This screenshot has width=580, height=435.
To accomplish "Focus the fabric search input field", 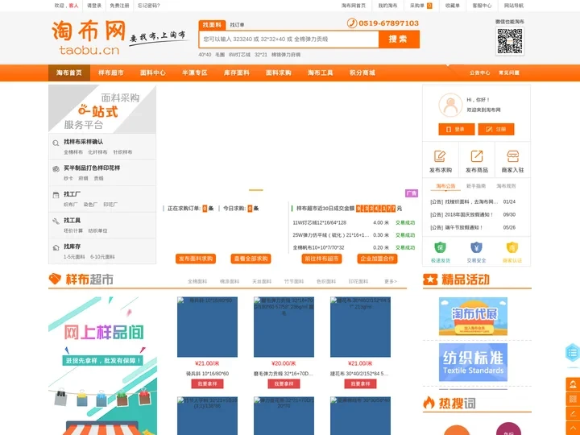I will (289, 39).
